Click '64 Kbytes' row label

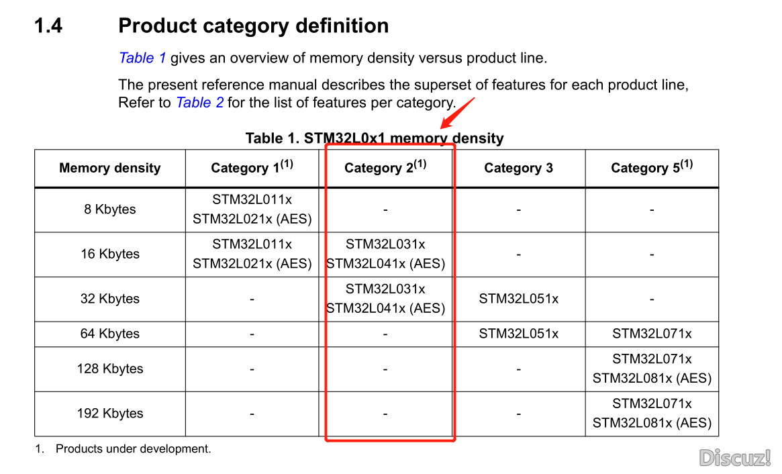109,334
